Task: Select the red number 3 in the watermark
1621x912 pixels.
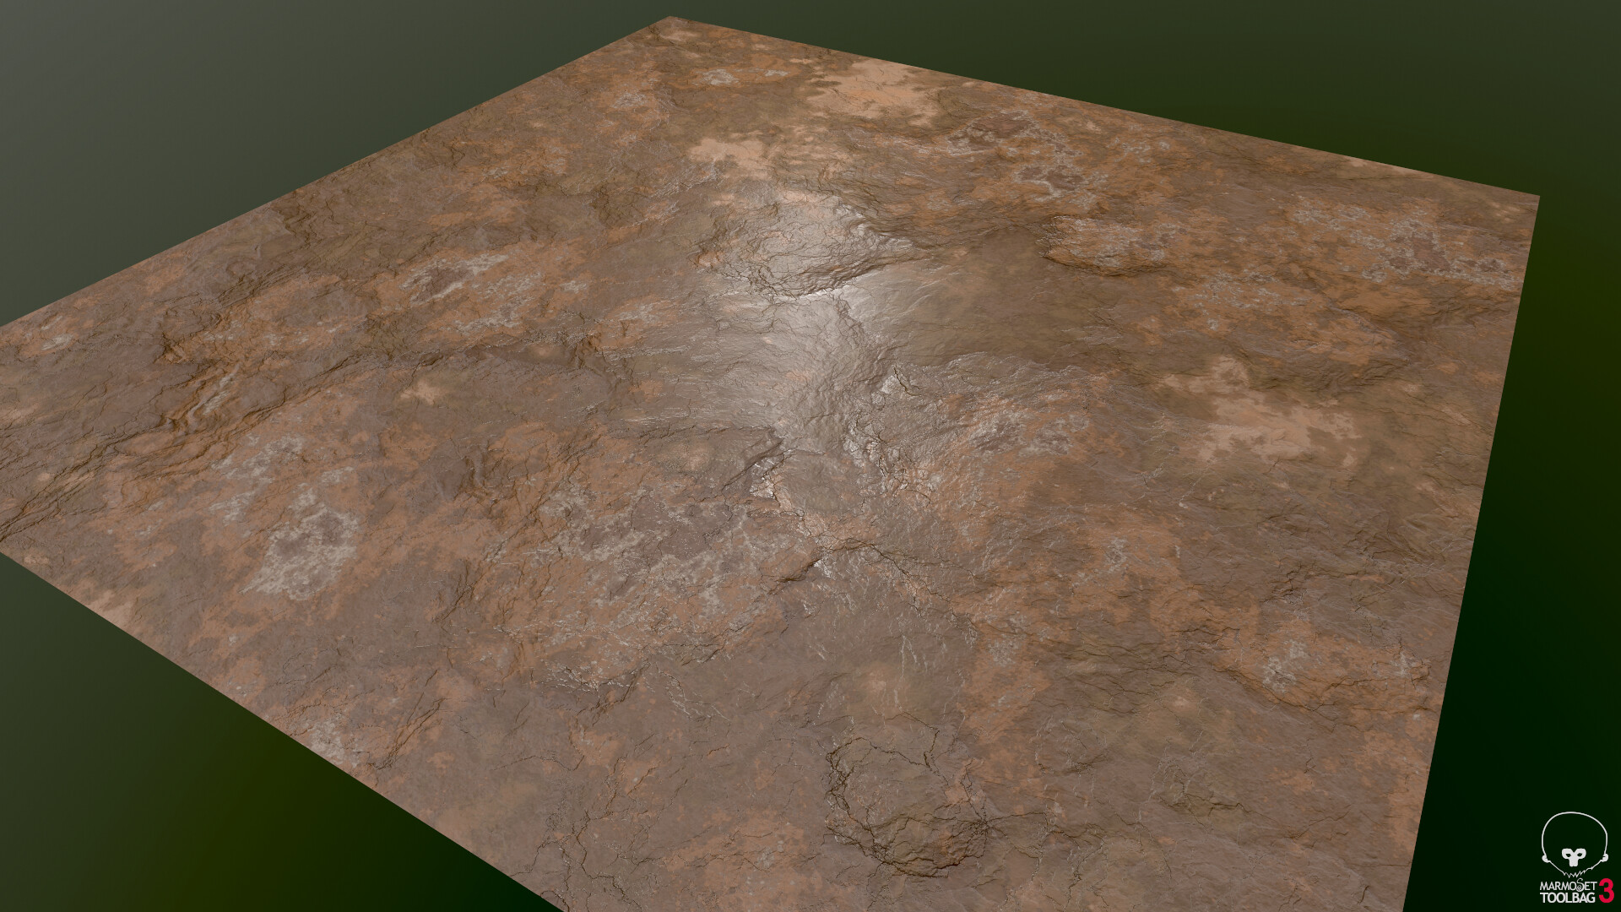Action: (x=1606, y=892)
